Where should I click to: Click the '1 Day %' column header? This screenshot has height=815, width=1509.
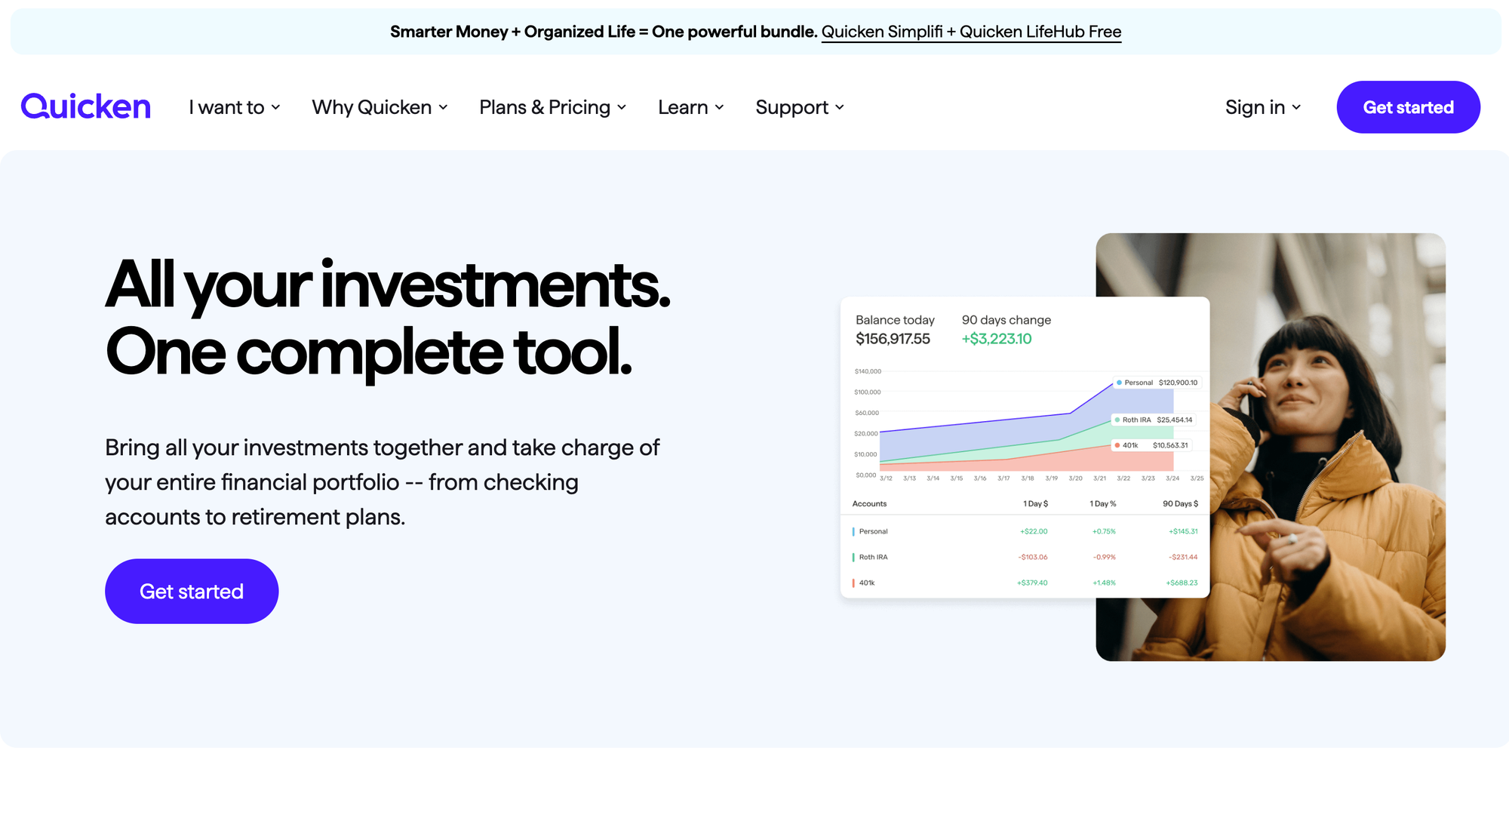pyautogui.click(x=1102, y=503)
